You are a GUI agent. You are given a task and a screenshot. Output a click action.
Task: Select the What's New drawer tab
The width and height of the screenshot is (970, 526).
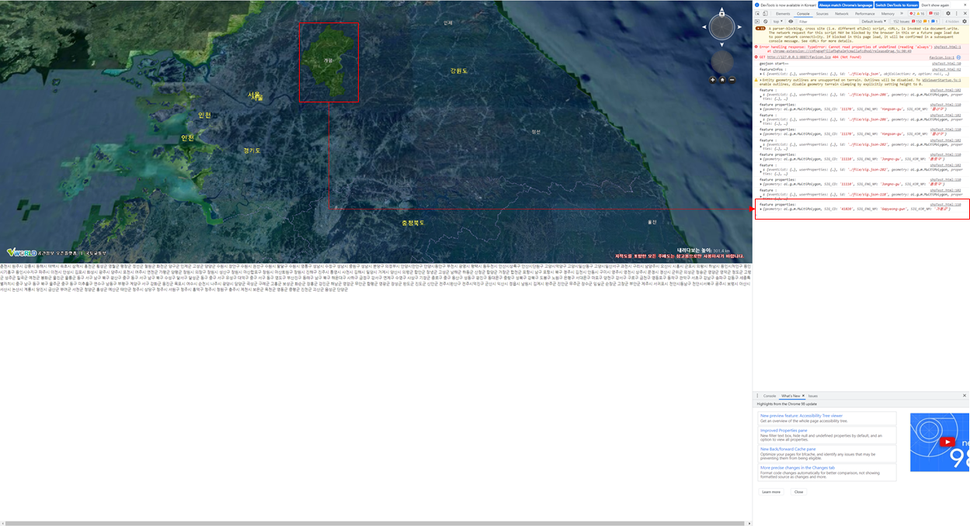(x=791, y=396)
